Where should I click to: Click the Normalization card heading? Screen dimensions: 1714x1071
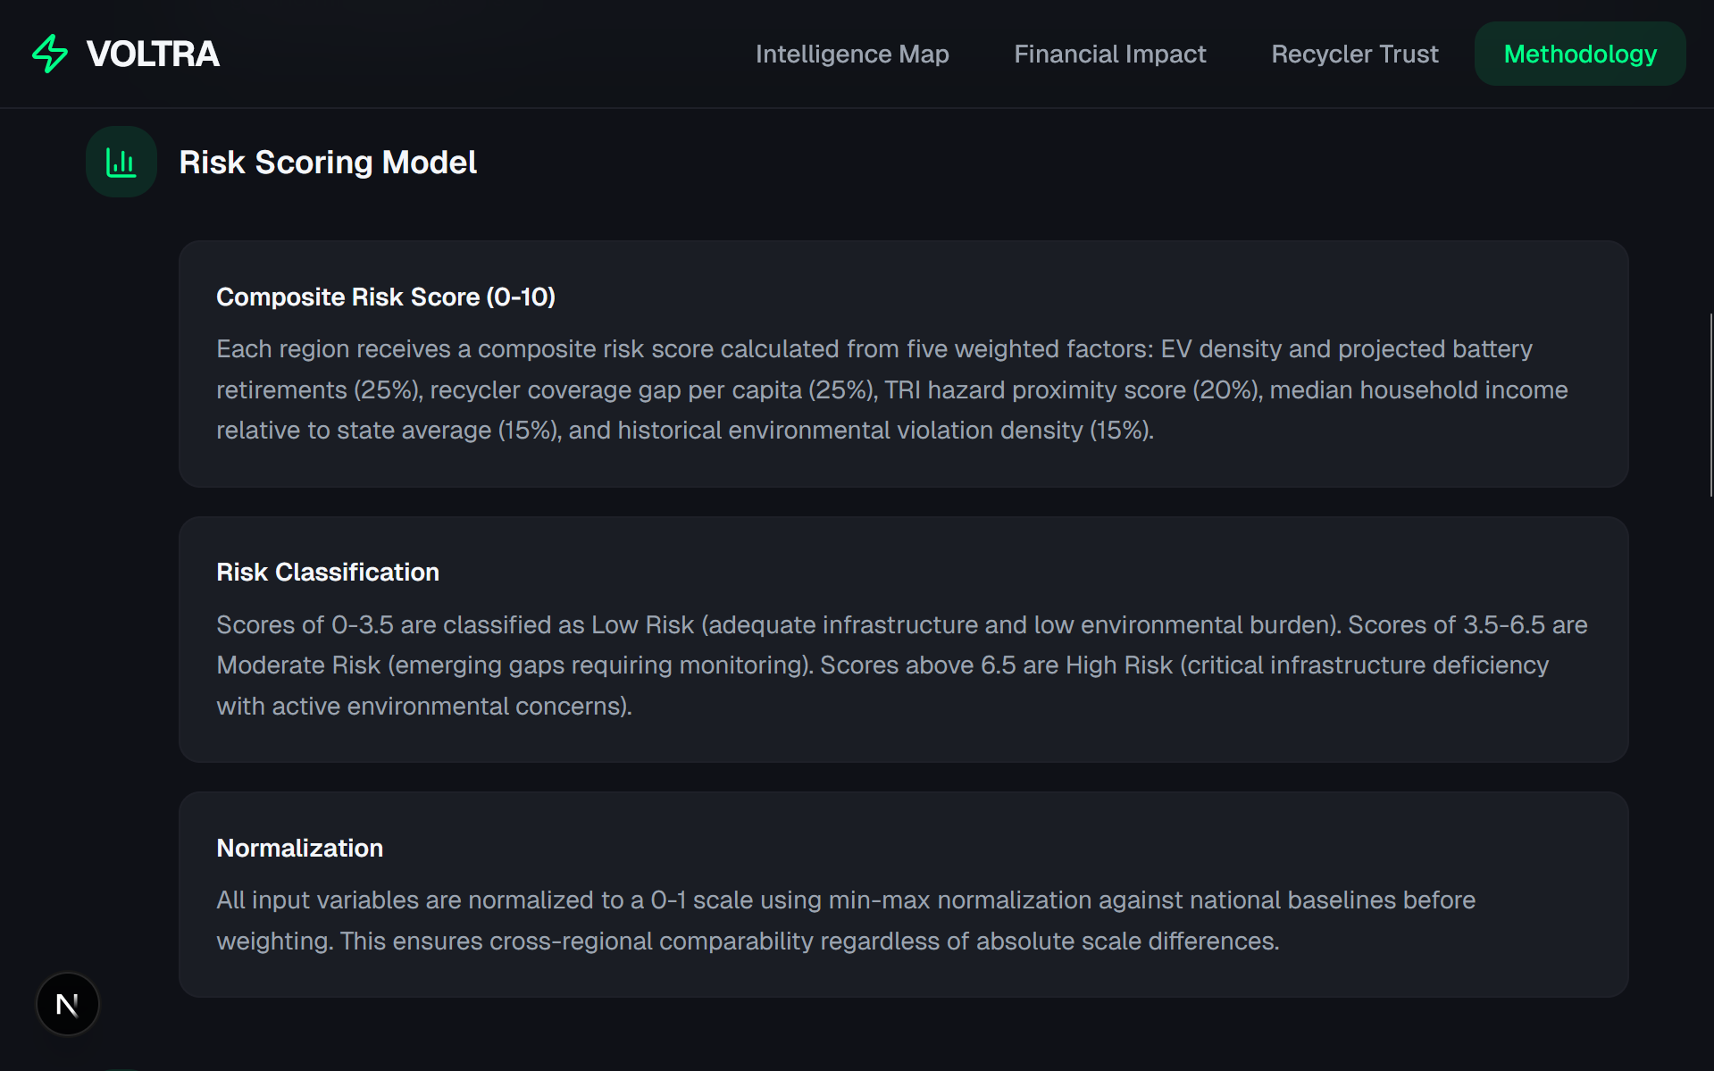point(299,848)
